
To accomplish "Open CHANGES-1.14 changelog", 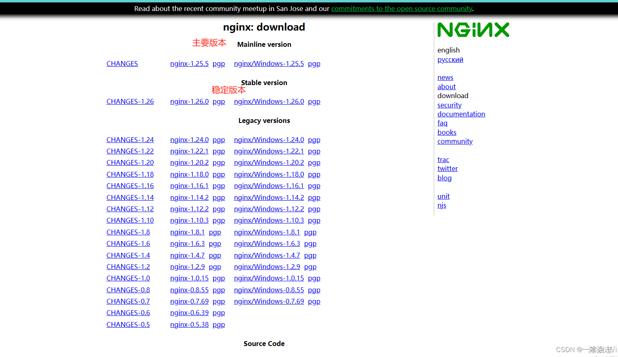I will pyautogui.click(x=130, y=197).
